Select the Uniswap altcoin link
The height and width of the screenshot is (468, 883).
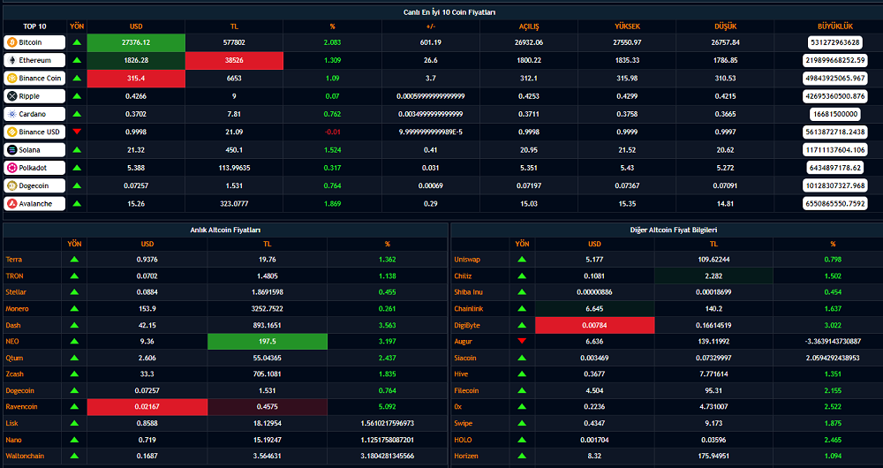point(467,260)
